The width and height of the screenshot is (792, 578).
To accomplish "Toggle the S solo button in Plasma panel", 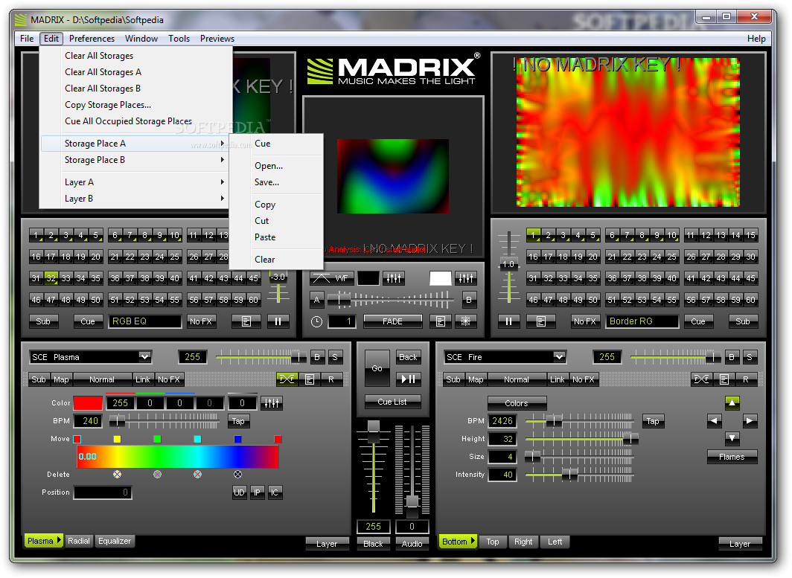I will tap(335, 357).
